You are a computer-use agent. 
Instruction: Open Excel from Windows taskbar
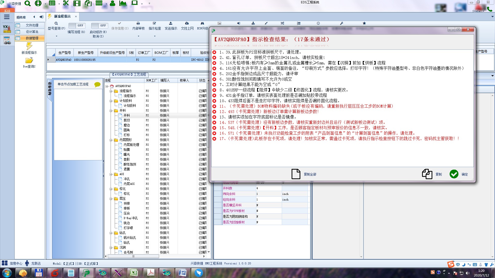point(134,273)
